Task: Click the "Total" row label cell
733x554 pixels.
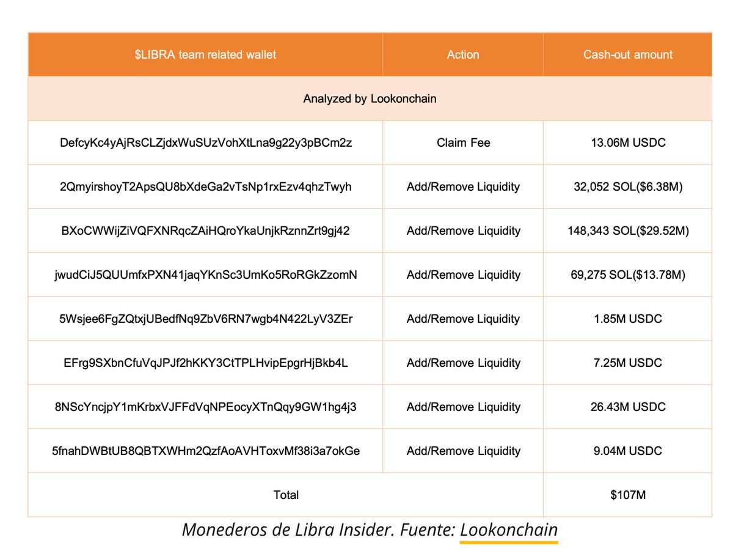Action: pos(285,495)
